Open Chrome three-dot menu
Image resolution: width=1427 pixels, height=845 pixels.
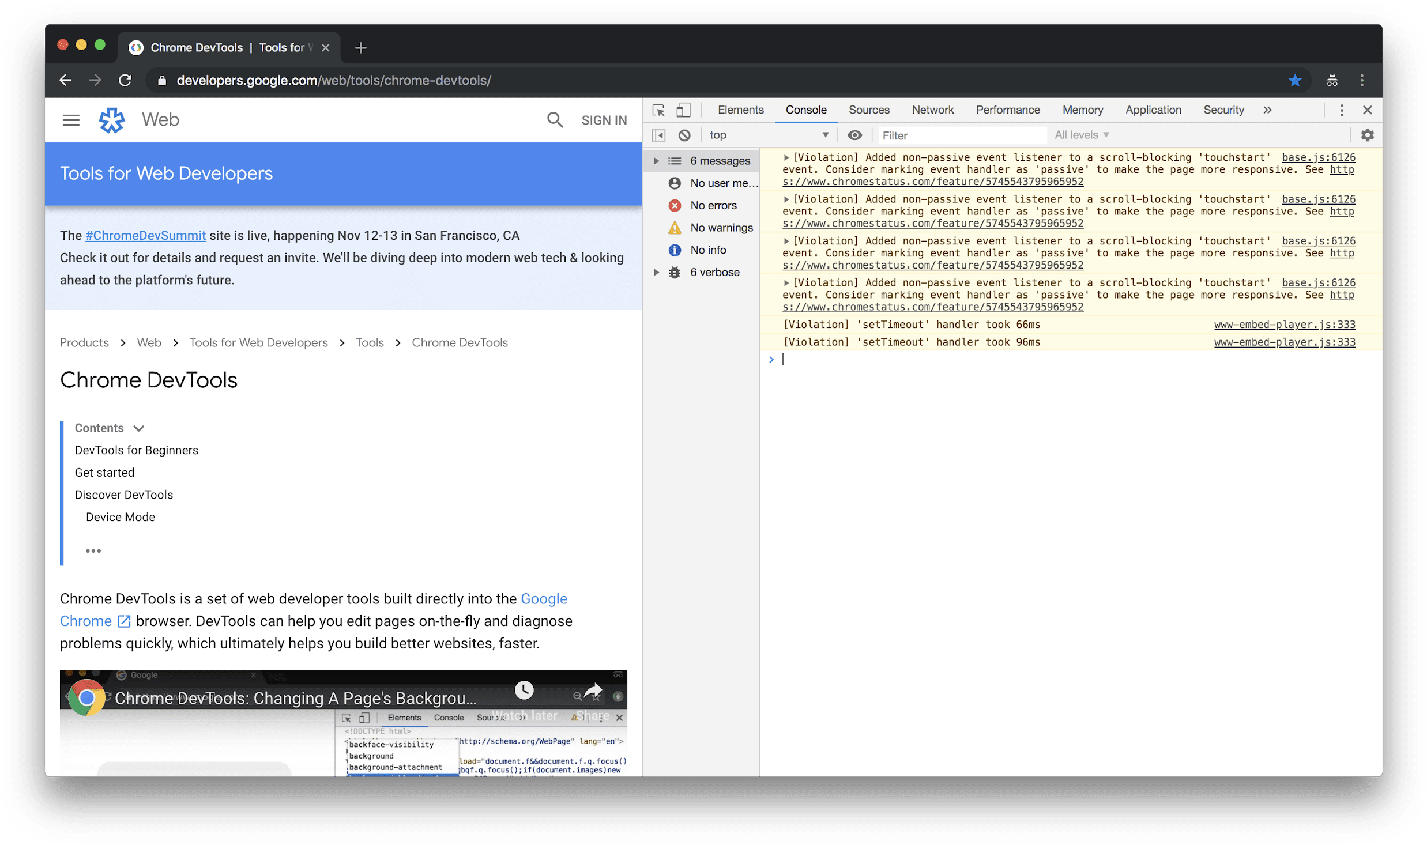coord(1362,80)
